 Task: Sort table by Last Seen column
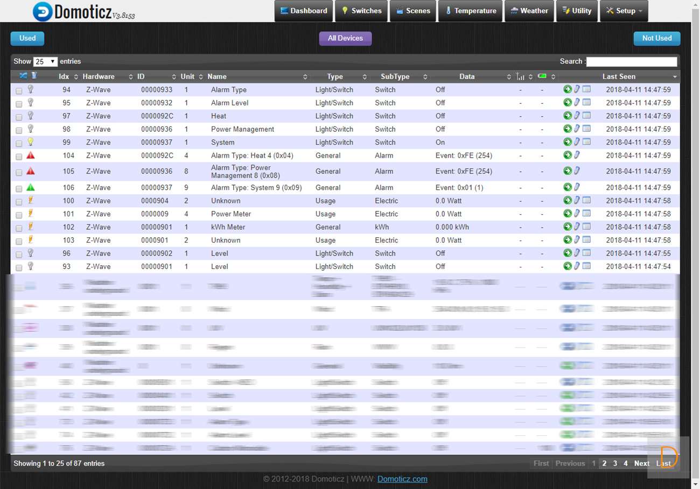[619, 76]
